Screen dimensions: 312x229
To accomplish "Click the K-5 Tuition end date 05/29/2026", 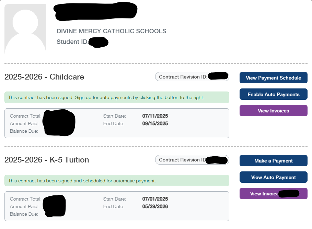I will point(155,206).
